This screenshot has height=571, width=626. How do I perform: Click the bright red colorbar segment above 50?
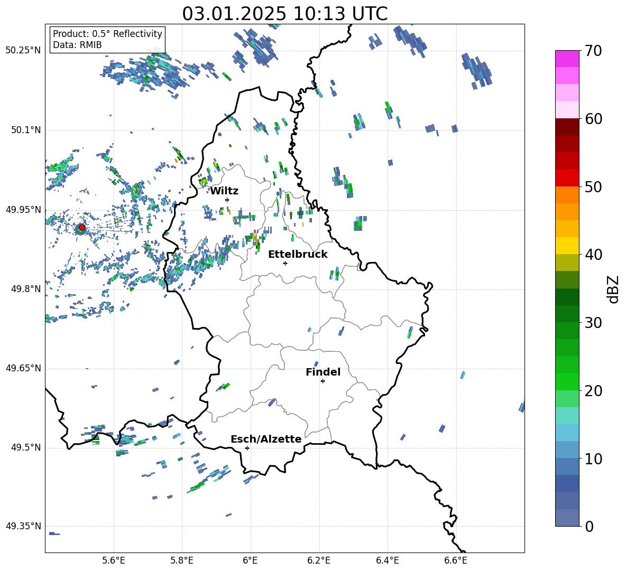[x=567, y=178]
